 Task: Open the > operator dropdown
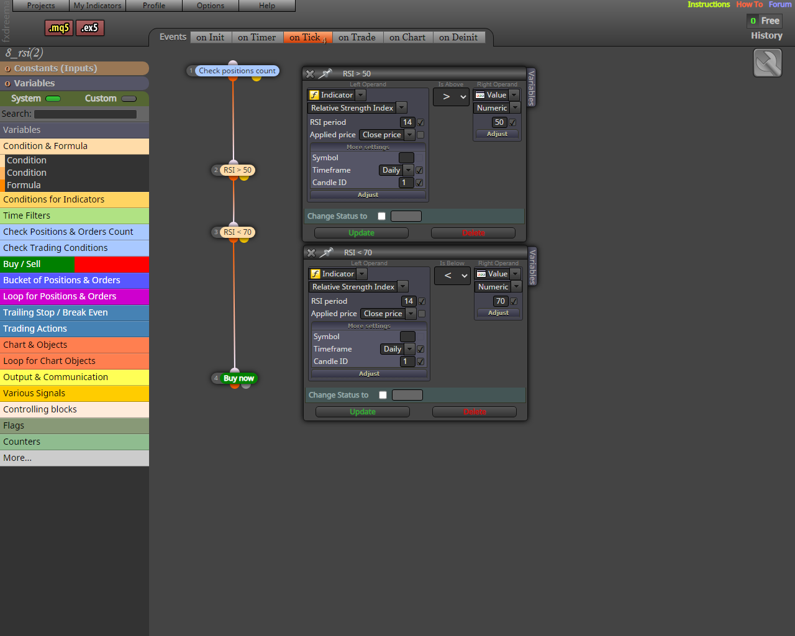451,97
